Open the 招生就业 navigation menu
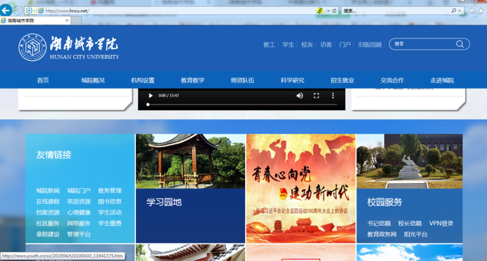 (x=342, y=80)
